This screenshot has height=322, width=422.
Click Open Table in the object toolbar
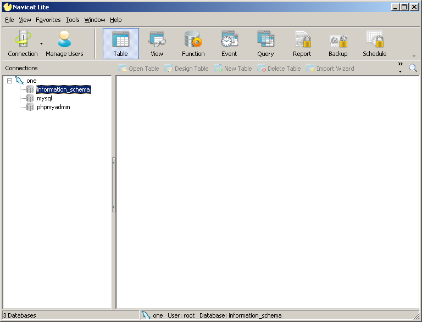138,69
